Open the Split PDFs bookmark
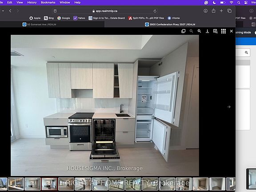This screenshot has height=192, width=256. coord(146,18)
